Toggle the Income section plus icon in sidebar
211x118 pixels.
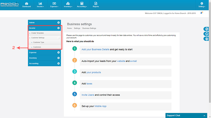pyautogui.click(x=58, y=28)
